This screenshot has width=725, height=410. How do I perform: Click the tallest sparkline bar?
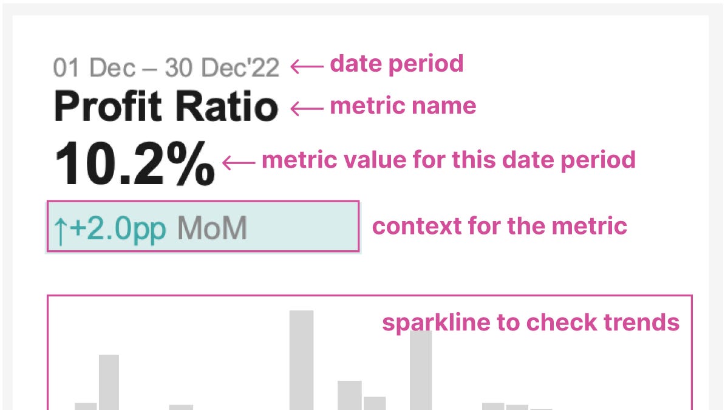click(301, 360)
